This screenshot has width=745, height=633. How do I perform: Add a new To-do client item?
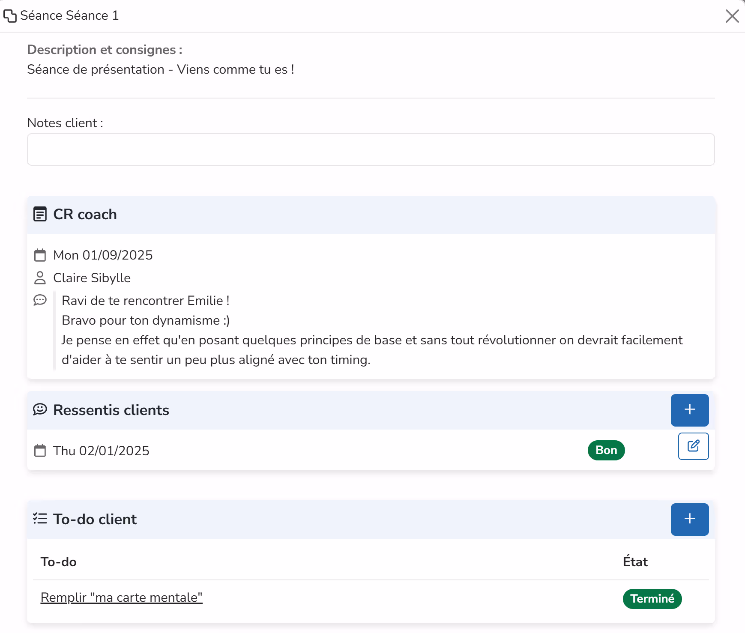(x=690, y=519)
